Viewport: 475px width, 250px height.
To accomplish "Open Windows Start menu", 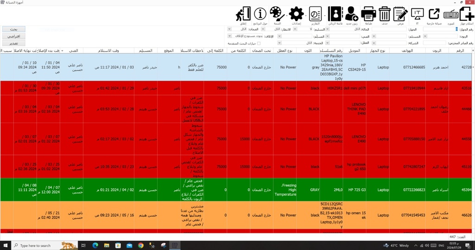I will (5, 245).
